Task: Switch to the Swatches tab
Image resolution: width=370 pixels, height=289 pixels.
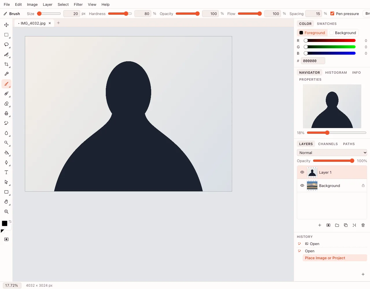Action: tap(327, 24)
